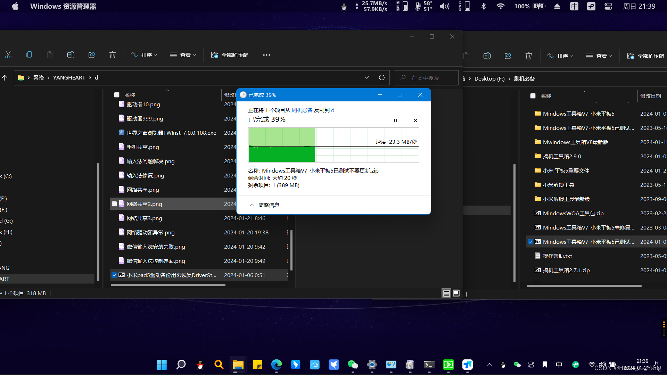Viewport: 667px width, 375px height.
Task: Click YANGHEART in the address breadcrumb
Action: click(x=69, y=77)
